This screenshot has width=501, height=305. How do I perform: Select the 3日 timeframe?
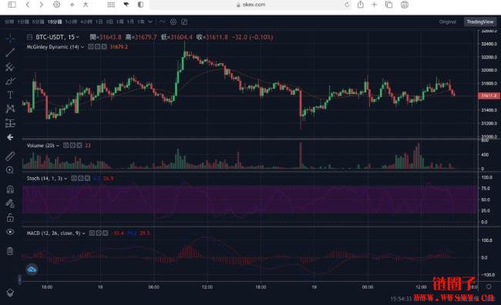pyautogui.click(x=109, y=22)
